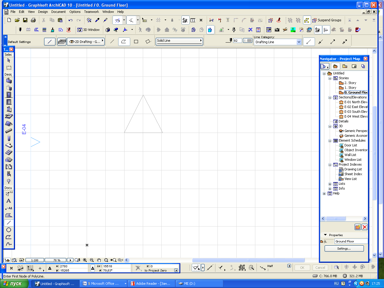This screenshot has height=288, width=384.
Task: Click the 1:100 scale button
Action: pyautogui.click(x=35, y=260)
